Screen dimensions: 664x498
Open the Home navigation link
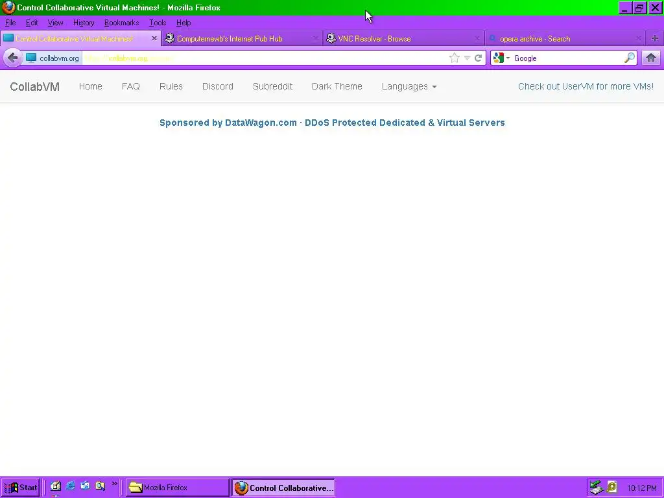(x=91, y=86)
